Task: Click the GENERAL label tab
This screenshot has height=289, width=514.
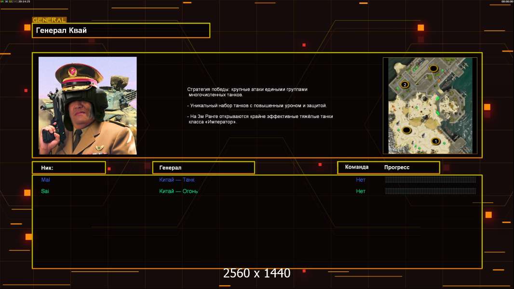Action: point(49,20)
